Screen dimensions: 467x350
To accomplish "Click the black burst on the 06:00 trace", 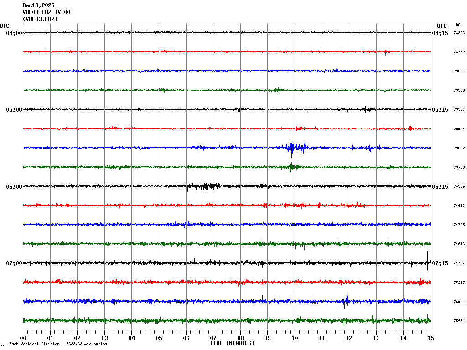I will pos(204,186).
